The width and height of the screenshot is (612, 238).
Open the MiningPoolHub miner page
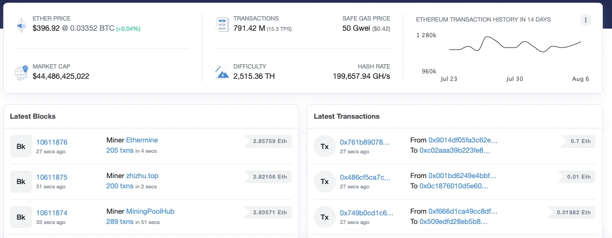pyautogui.click(x=150, y=212)
